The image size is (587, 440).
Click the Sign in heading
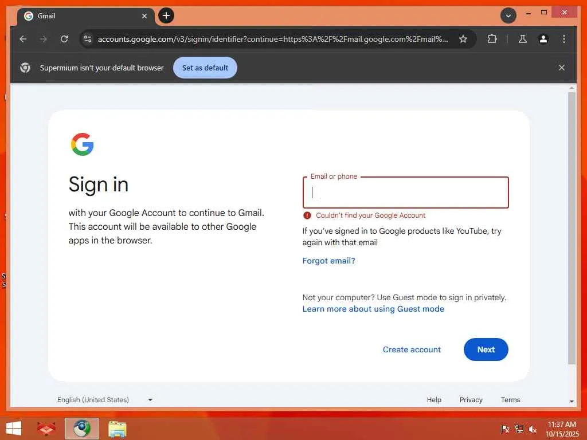99,184
